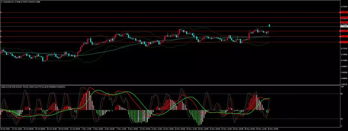
Task: Click the white current price label 0.73585
Action: pos(344,26)
